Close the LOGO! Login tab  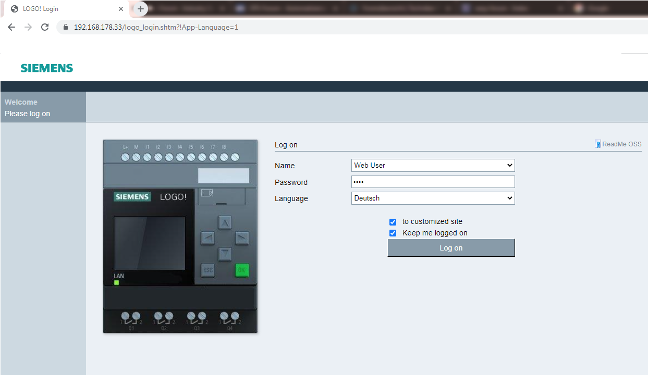(121, 9)
